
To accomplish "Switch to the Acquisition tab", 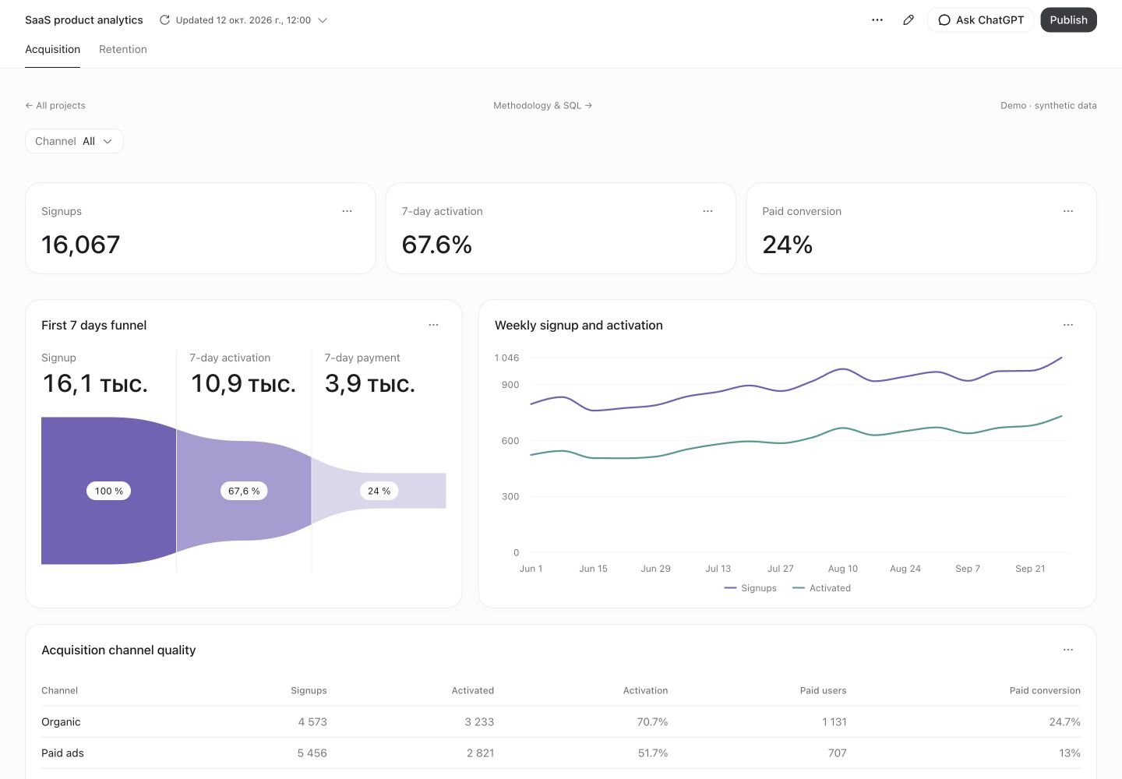I will [x=52, y=49].
